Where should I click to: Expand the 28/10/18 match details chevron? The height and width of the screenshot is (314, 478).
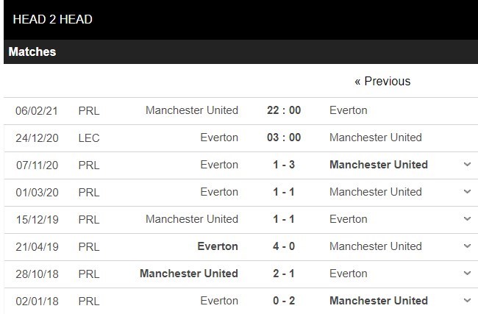click(467, 274)
